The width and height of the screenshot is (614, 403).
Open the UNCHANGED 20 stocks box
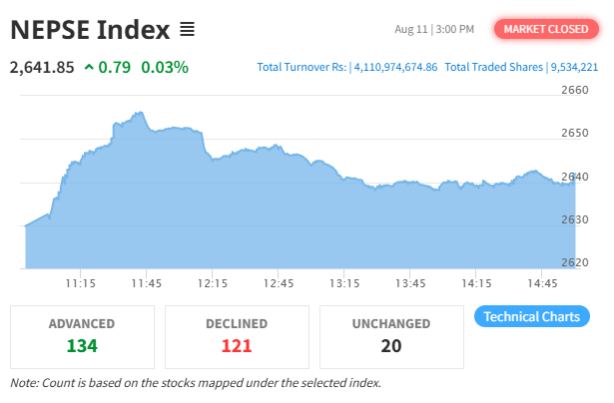click(391, 337)
